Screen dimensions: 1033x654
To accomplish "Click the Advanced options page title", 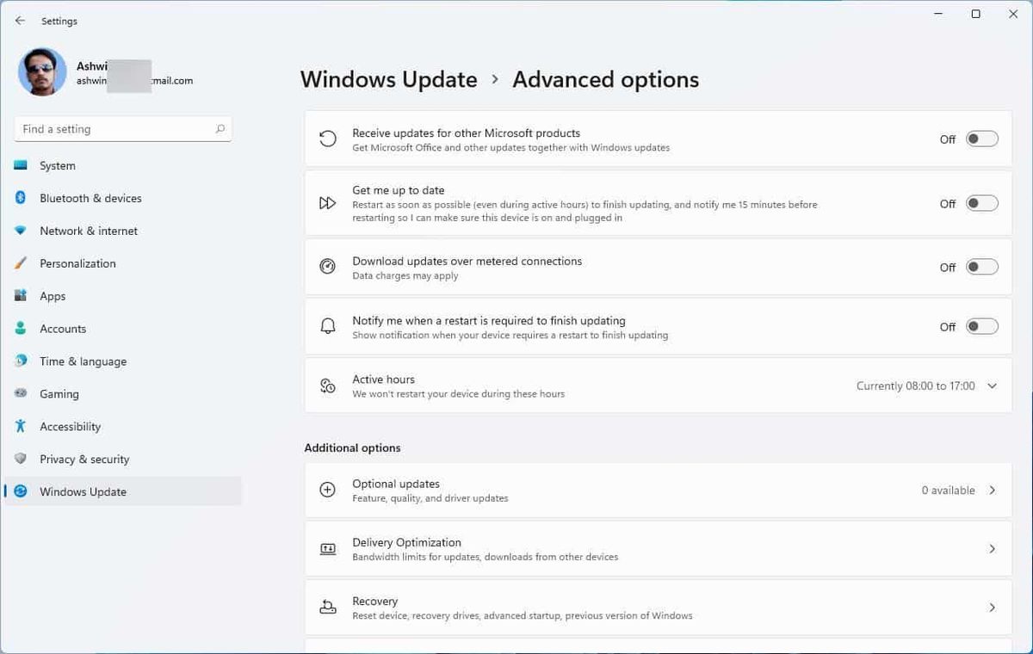I will pyautogui.click(x=605, y=79).
